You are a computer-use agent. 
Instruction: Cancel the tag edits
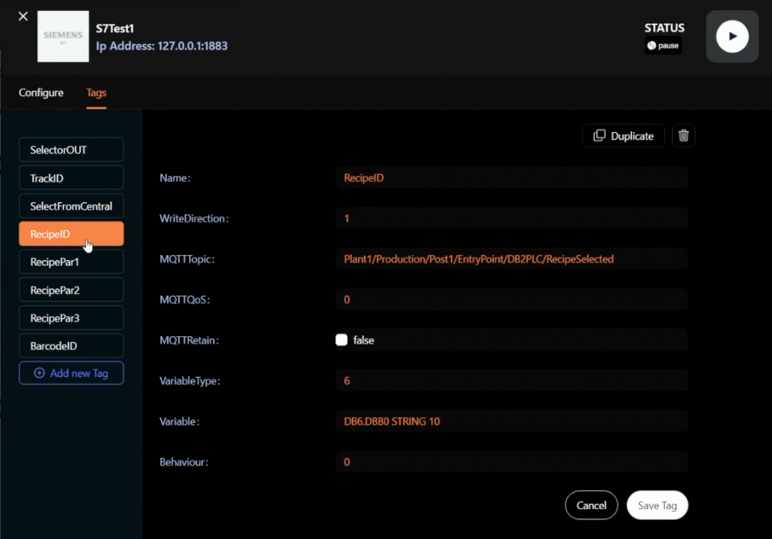point(591,506)
